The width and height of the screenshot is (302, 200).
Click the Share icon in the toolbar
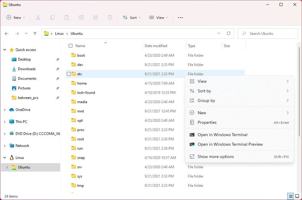click(96, 17)
